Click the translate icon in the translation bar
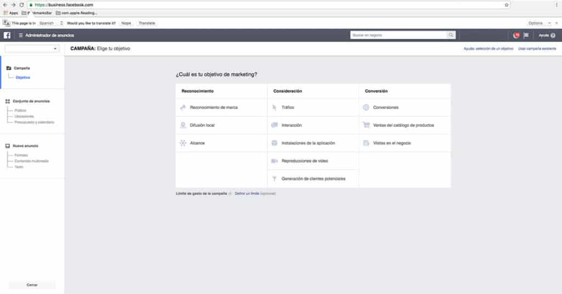Screen dimensions: 562x294 [x=6, y=23]
